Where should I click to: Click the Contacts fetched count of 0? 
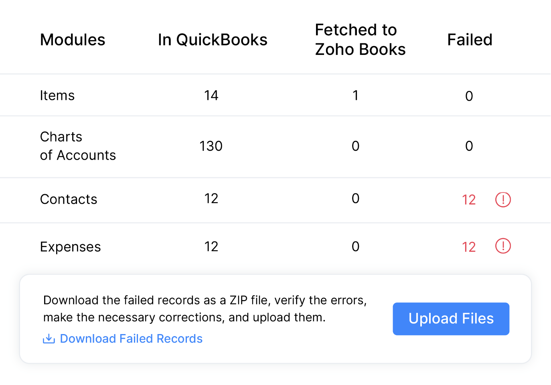(x=355, y=199)
